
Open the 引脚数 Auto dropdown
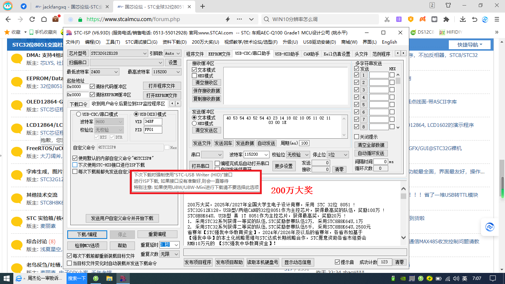(x=172, y=53)
